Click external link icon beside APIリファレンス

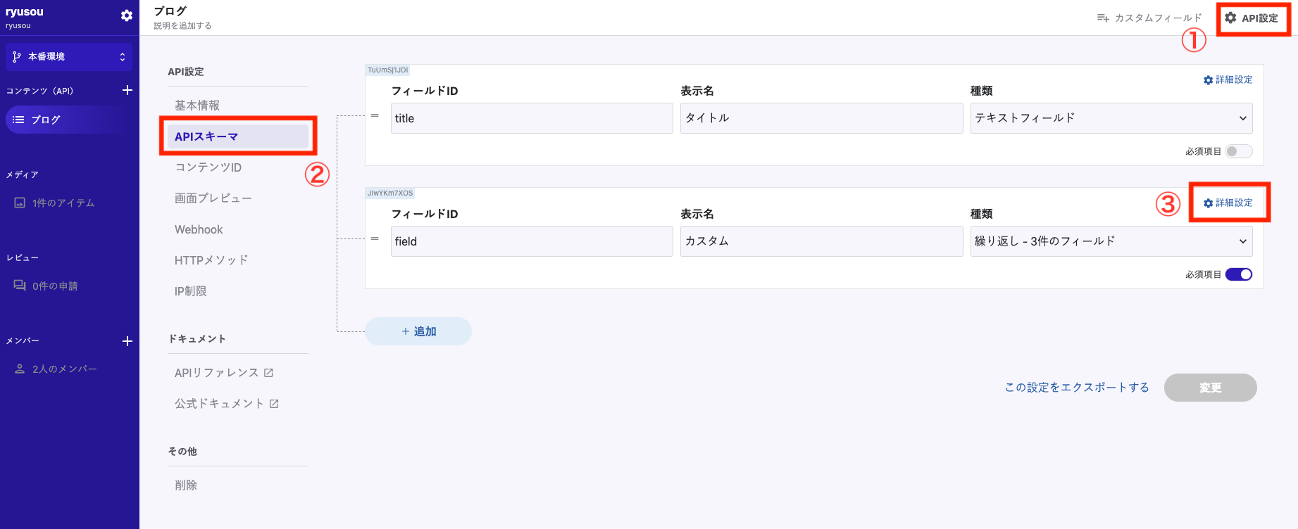(x=268, y=373)
